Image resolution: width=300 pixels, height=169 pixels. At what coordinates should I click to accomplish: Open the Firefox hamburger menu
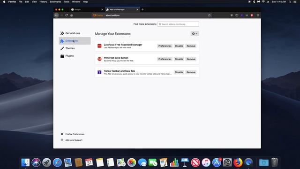(x=258, y=15)
